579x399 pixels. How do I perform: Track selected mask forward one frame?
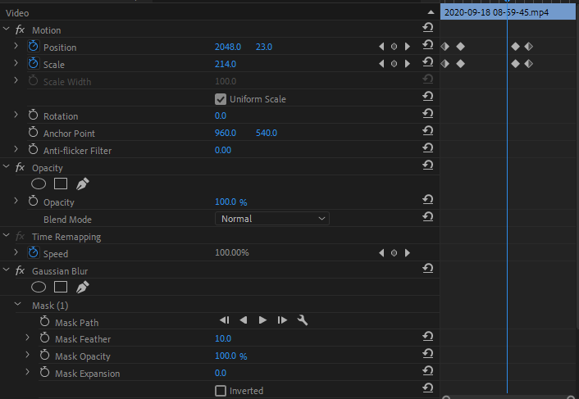(282, 320)
